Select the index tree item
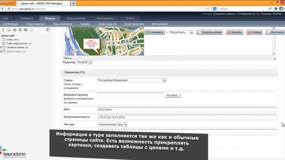The height and width of the screenshot is (160, 285). pyautogui.click(x=13, y=40)
